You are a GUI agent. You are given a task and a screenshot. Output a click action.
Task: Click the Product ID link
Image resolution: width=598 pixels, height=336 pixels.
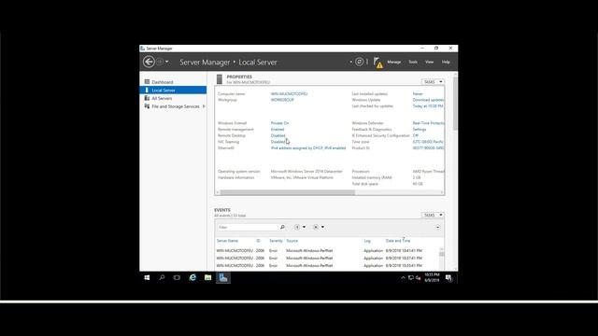click(x=428, y=148)
